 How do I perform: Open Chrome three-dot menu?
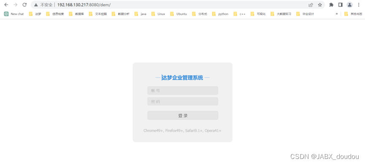359,5
